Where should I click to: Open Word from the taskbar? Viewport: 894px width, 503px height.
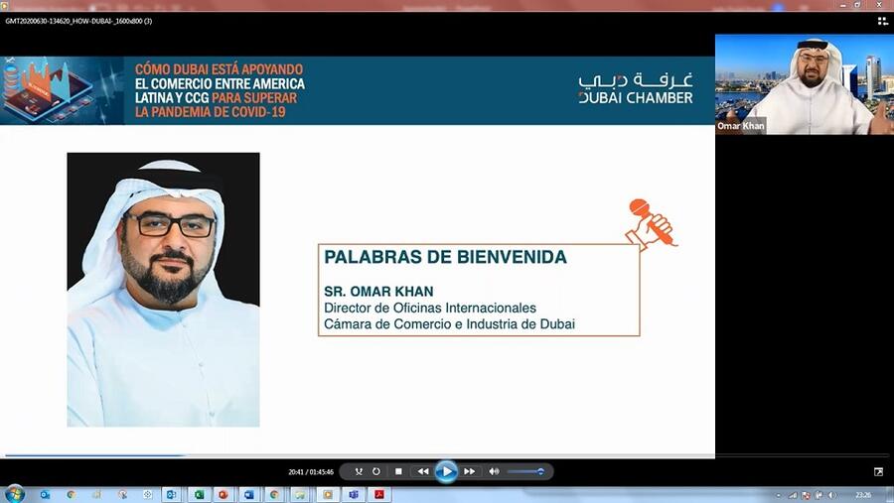[x=248, y=494]
